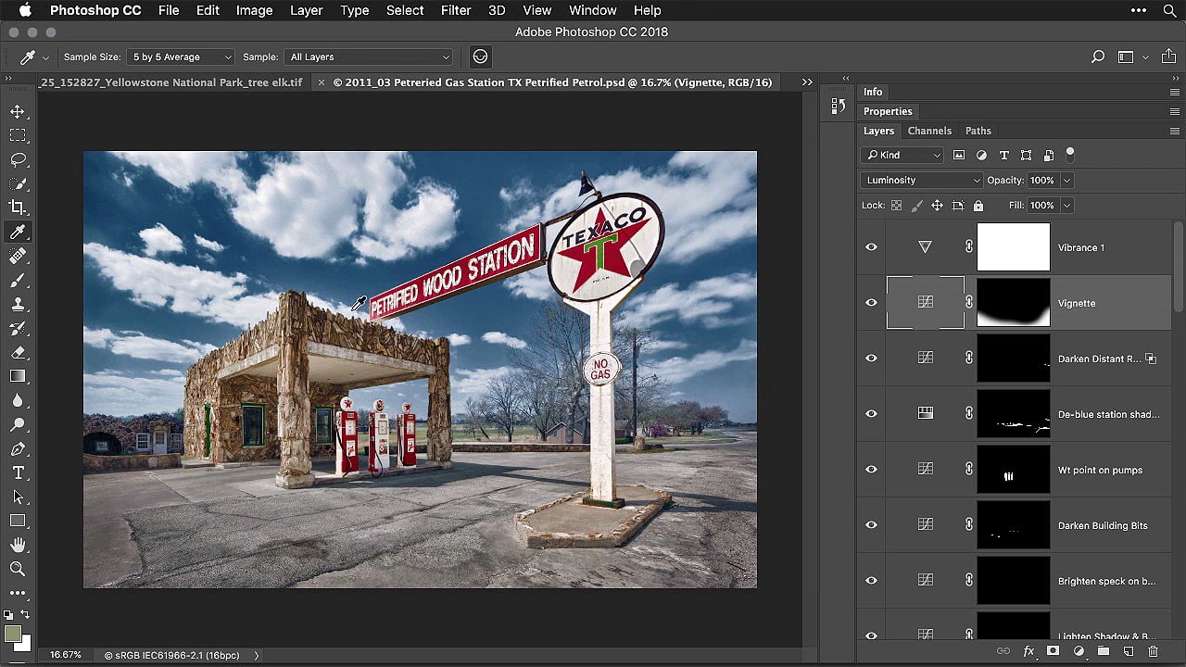
Task: Select the Brush tool
Action: (x=18, y=280)
